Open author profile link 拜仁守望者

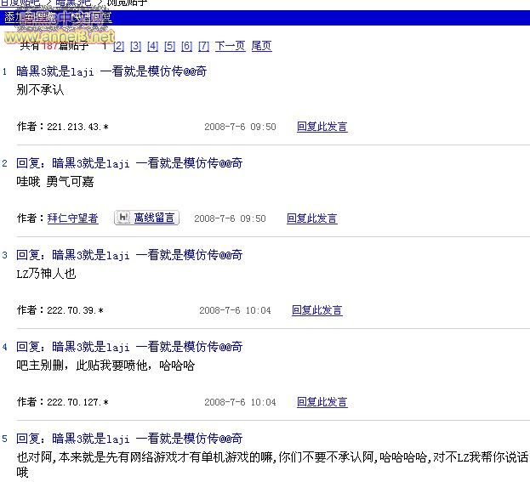tap(72, 218)
